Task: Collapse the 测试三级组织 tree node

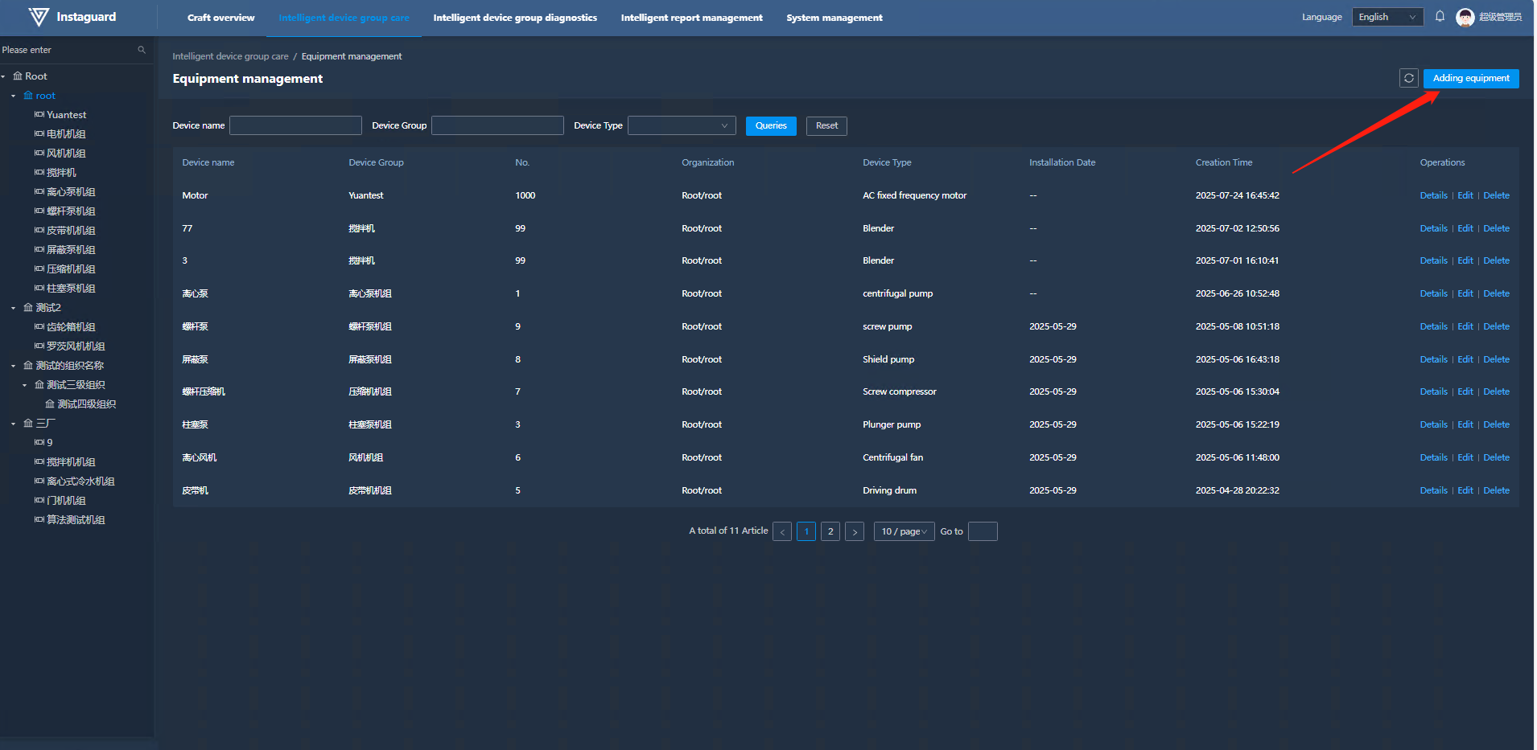Action: [25, 385]
